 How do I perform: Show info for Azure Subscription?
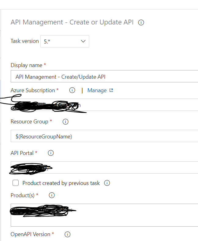pos(72,90)
